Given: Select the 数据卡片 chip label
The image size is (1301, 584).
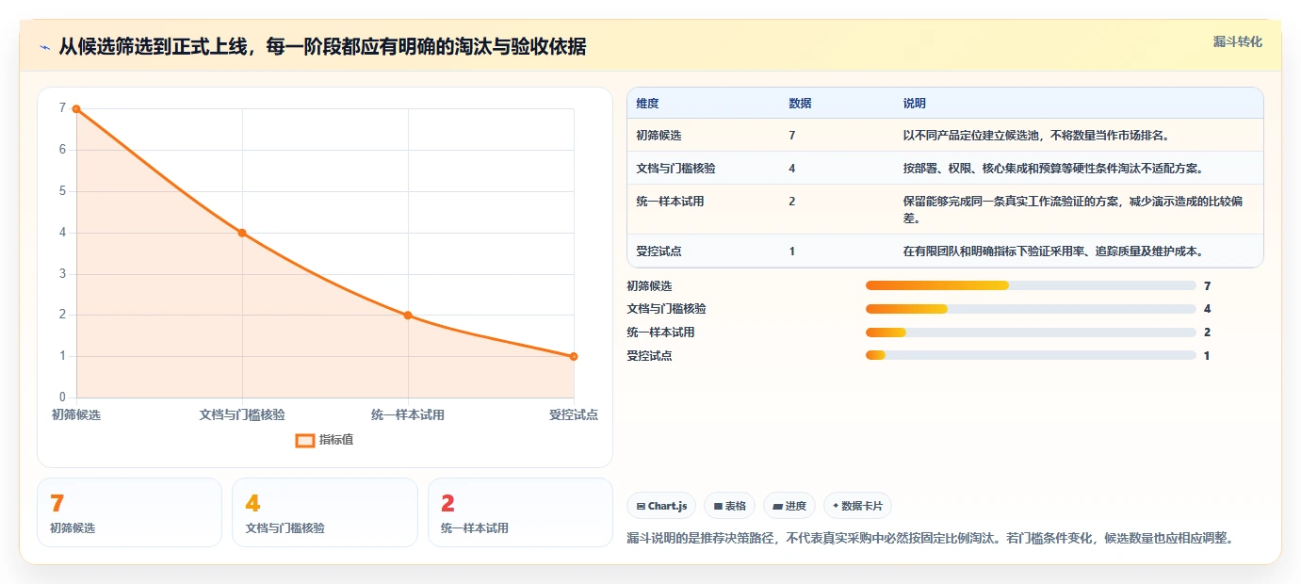Looking at the screenshot, I should (862, 506).
